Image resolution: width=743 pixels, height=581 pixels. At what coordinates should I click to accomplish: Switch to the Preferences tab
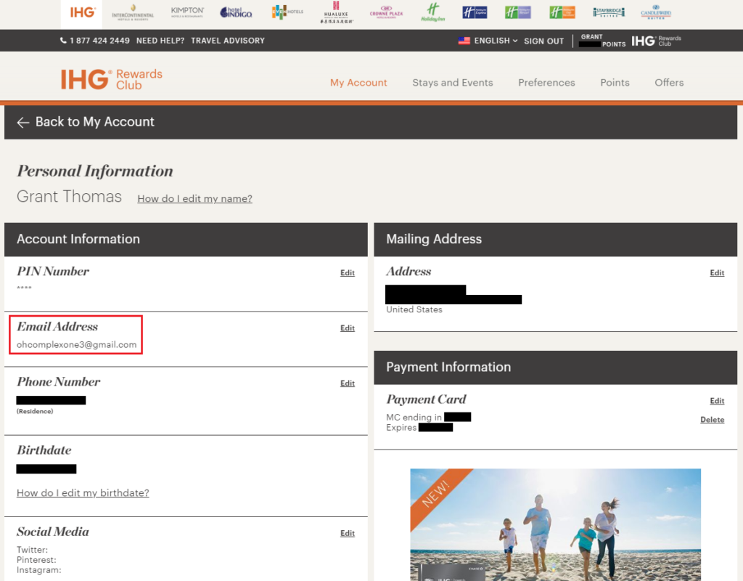(x=546, y=82)
